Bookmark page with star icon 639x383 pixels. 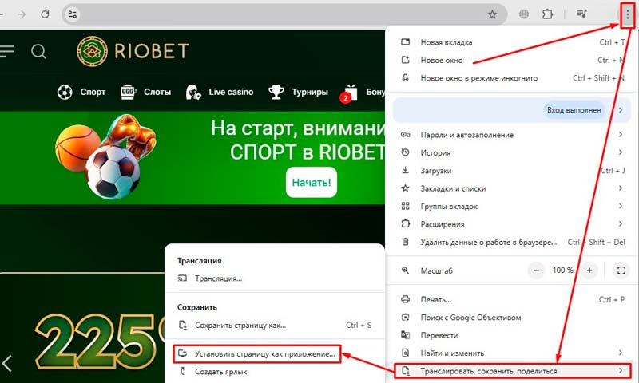(492, 14)
